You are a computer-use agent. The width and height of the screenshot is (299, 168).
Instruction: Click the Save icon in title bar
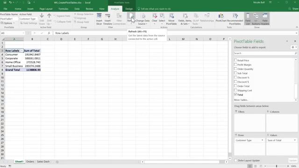click(x=5, y=2)
